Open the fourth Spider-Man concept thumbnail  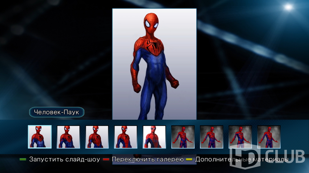pyautogui.click(x=126, y=137)
